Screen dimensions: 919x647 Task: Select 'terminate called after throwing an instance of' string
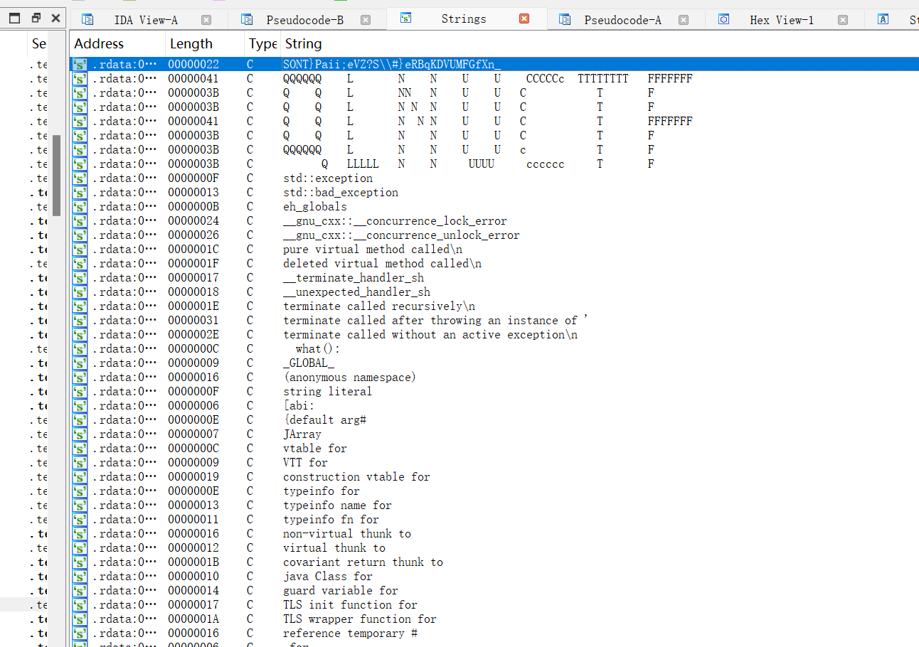click(x=435, y=321)
